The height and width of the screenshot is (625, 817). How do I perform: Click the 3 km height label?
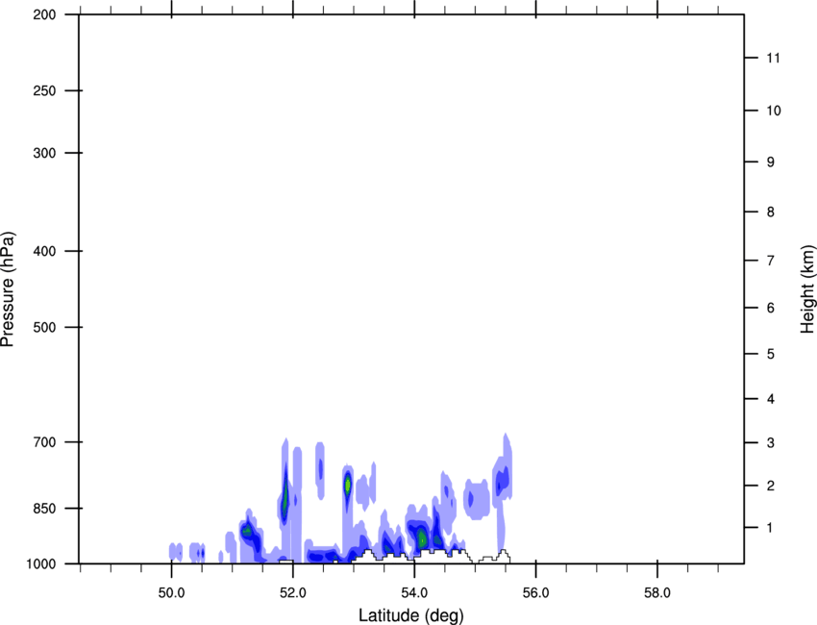[x=771, y=443]
